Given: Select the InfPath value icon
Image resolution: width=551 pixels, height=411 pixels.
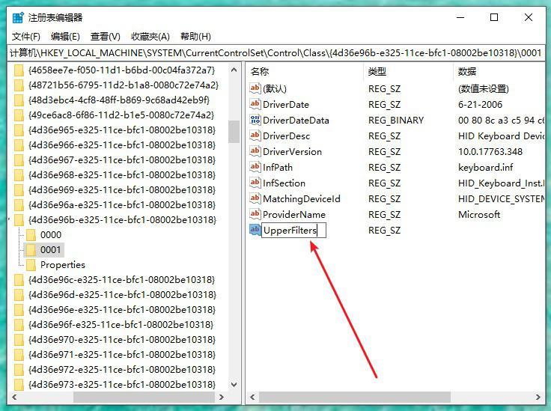Looking at the screenshot, I should tap(255, 168).
